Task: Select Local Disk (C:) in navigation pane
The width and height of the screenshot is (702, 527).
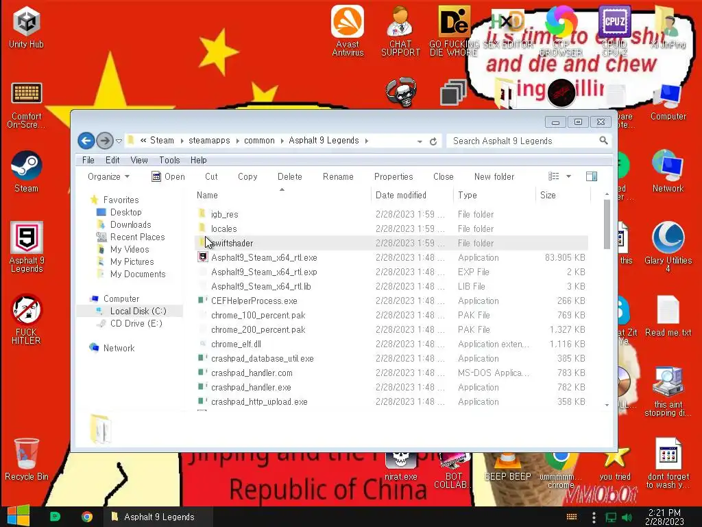Action: click(138, 311)
